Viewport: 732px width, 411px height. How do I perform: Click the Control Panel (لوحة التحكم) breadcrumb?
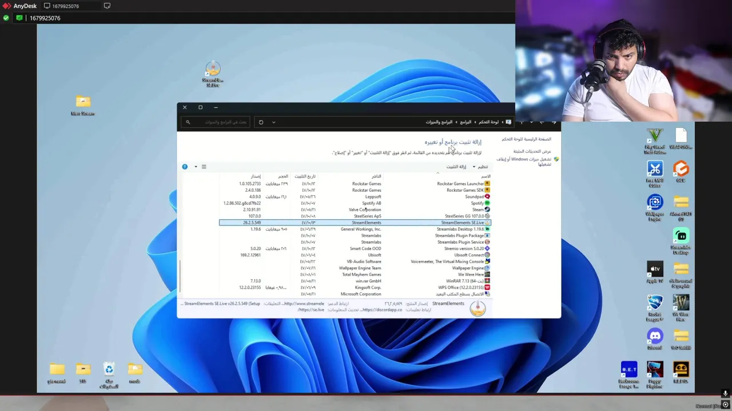click(x=489, y=122)
